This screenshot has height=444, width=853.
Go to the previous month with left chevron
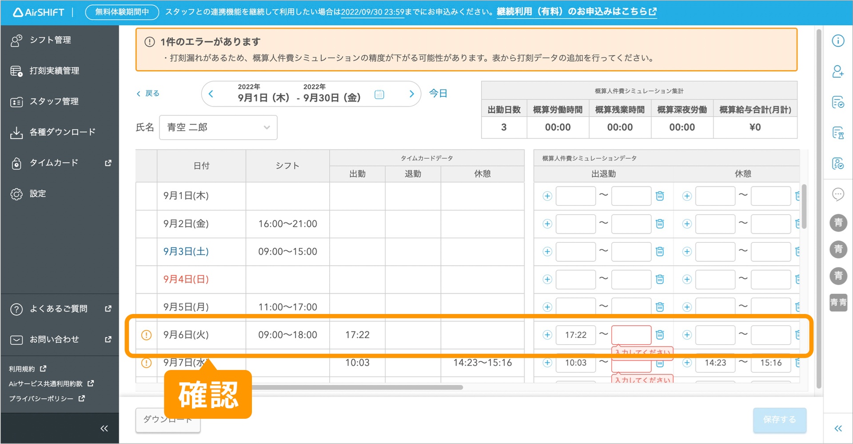click(211, 94)
